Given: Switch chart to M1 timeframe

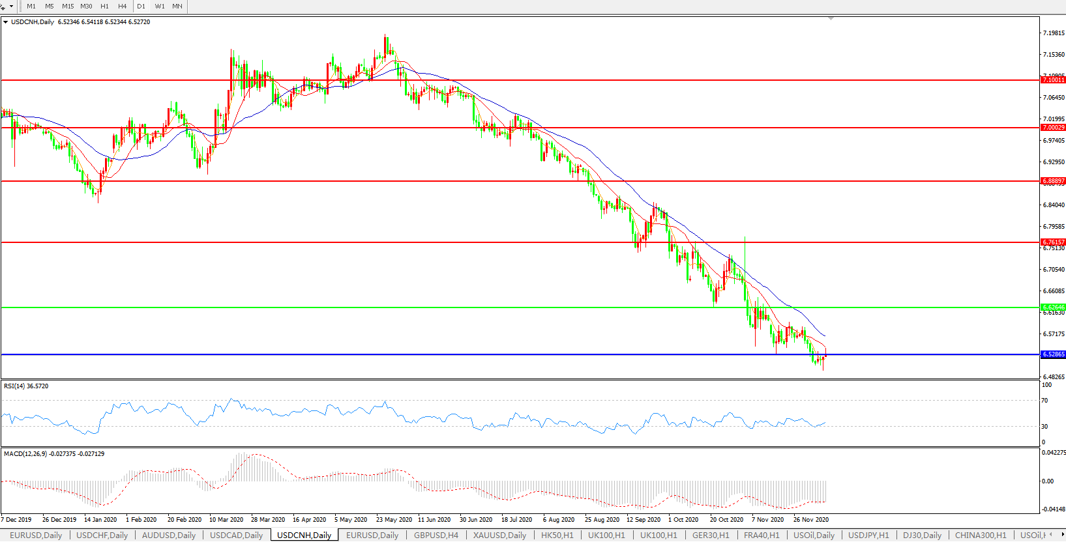Looking at the screenshot, I should pos(31,7).
